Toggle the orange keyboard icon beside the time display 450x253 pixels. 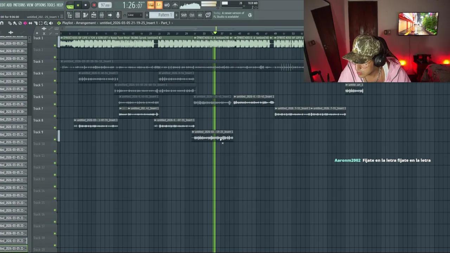151,5
